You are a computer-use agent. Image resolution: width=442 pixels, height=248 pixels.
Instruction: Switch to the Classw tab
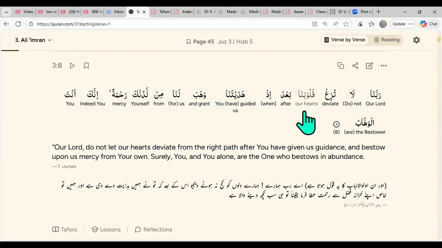click(x=317, y=12)
